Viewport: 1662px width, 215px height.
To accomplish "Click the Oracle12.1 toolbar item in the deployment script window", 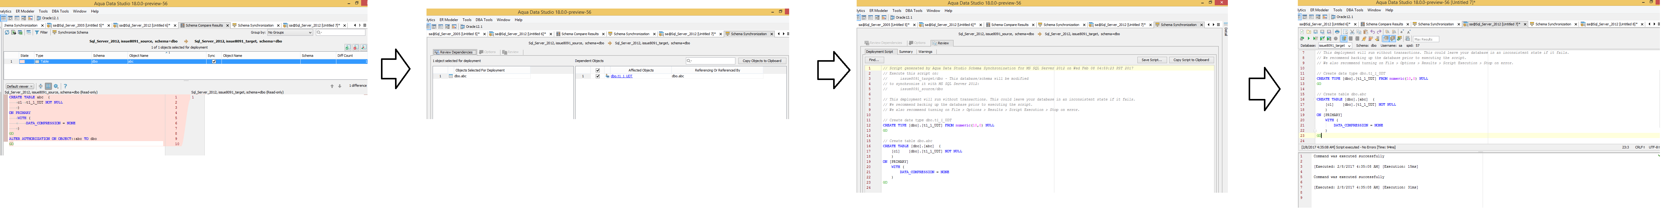I will pyautogui.click(x=902, y=17).
